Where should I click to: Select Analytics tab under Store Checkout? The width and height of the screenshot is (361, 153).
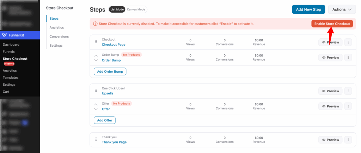pyautogui.click(x=57, y=27)
